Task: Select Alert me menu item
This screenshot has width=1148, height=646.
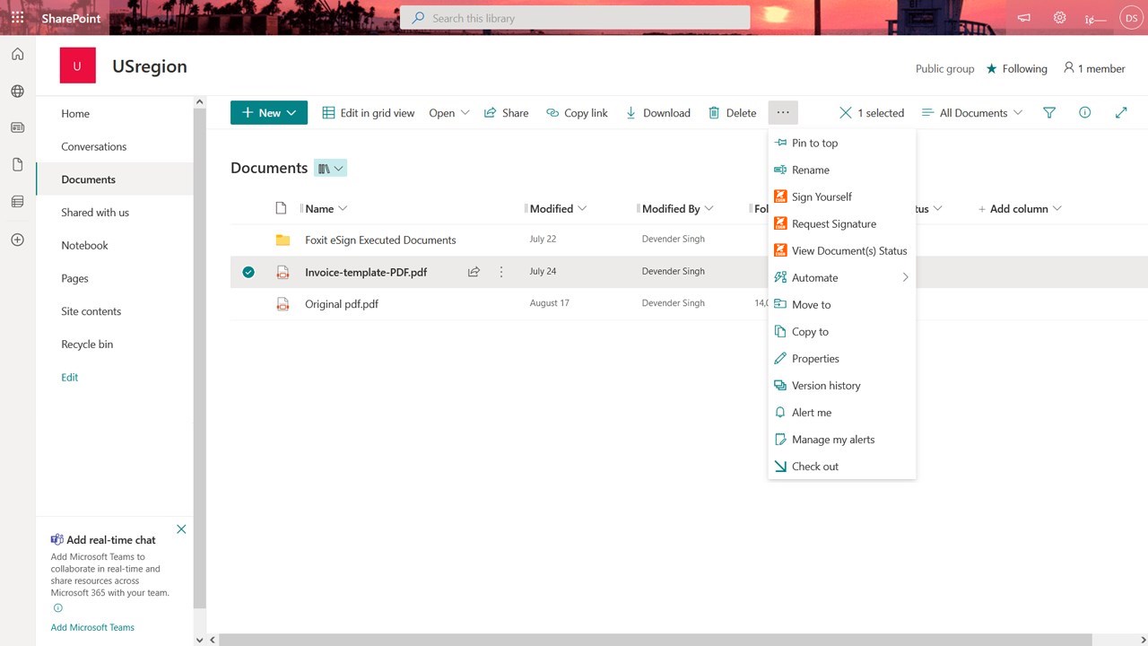Action: point(842,412)
